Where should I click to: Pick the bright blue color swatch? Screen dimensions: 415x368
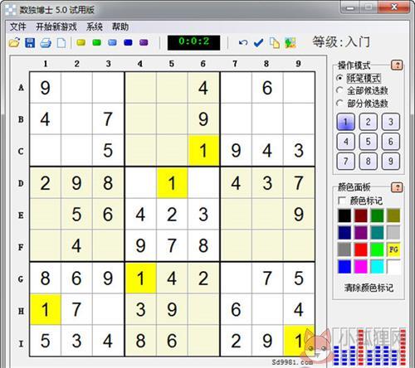[344, 267]
